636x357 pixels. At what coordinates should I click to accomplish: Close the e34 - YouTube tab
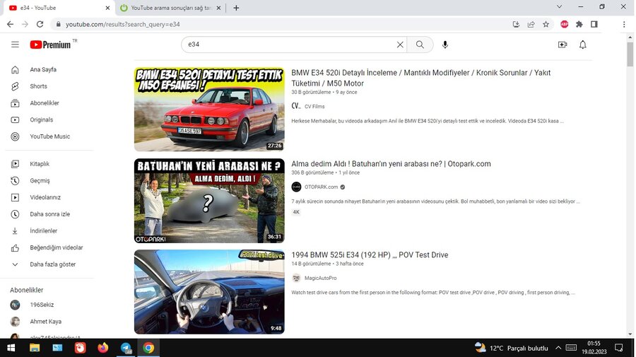107,8
